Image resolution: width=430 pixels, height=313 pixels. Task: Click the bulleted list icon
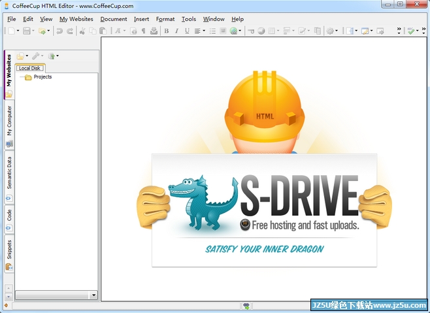click(x=212, y=31)
